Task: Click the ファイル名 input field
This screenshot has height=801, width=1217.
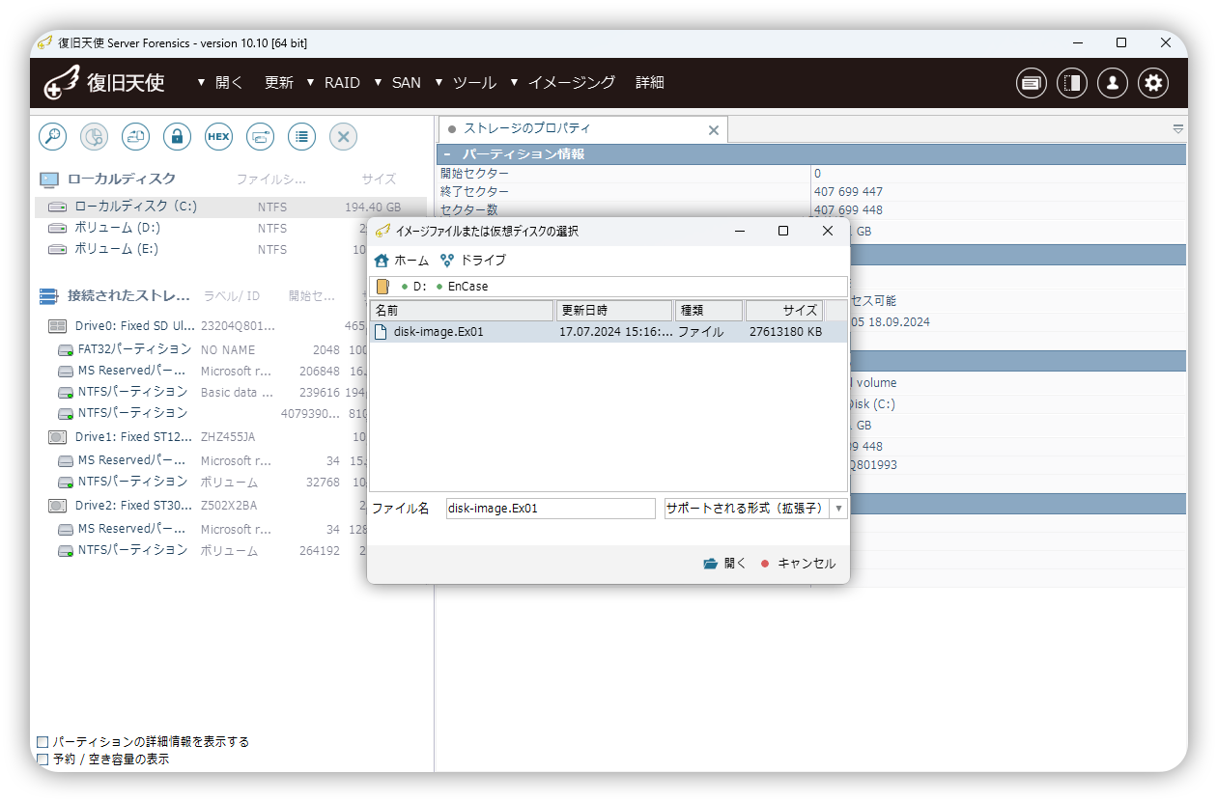Action: [x=551, y=509]
